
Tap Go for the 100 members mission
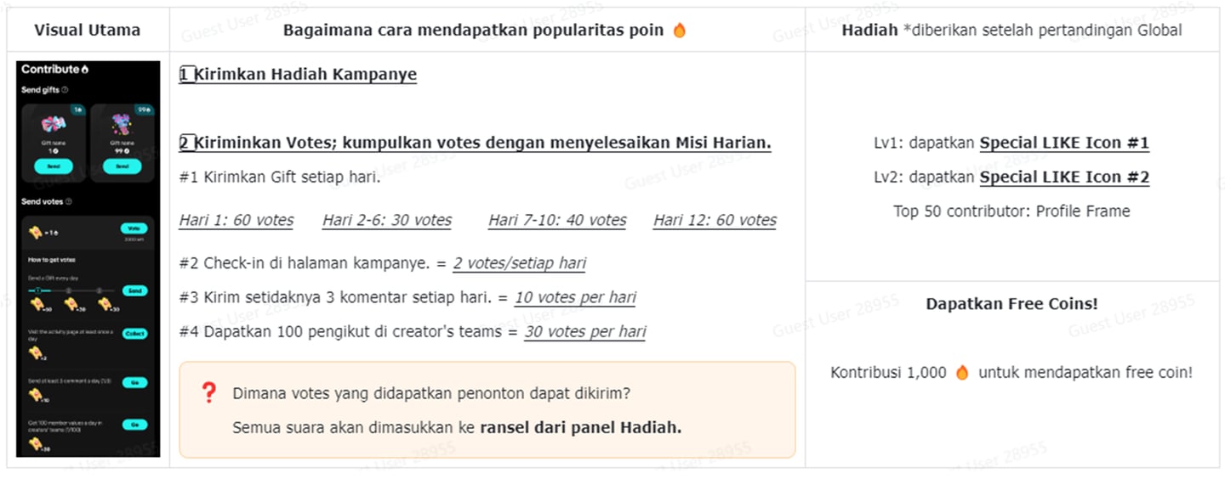(134, 425)
